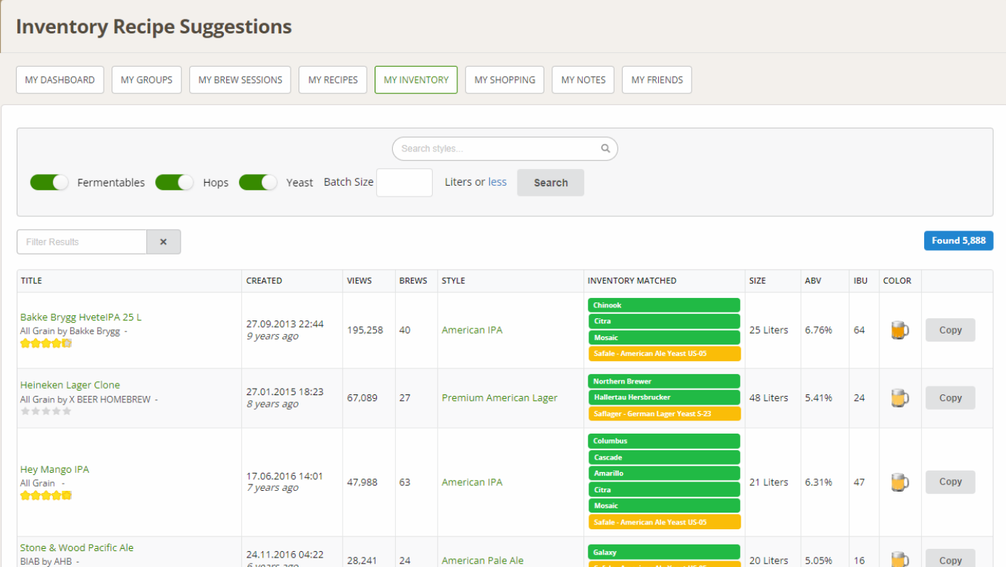The image size is (1006, 567).
Task: Click empty star rating under Heineken Lager Clone
Action: point(46,411)
